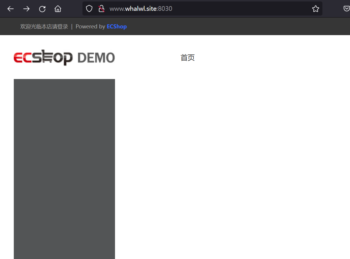Reload the ECShop page
350x259 pixels.
click(x=42, y=8)
